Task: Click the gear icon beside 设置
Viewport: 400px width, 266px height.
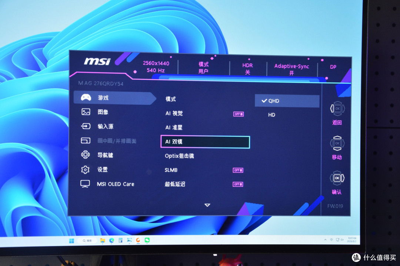Action: pyautogui.click(x=85, y=170)
